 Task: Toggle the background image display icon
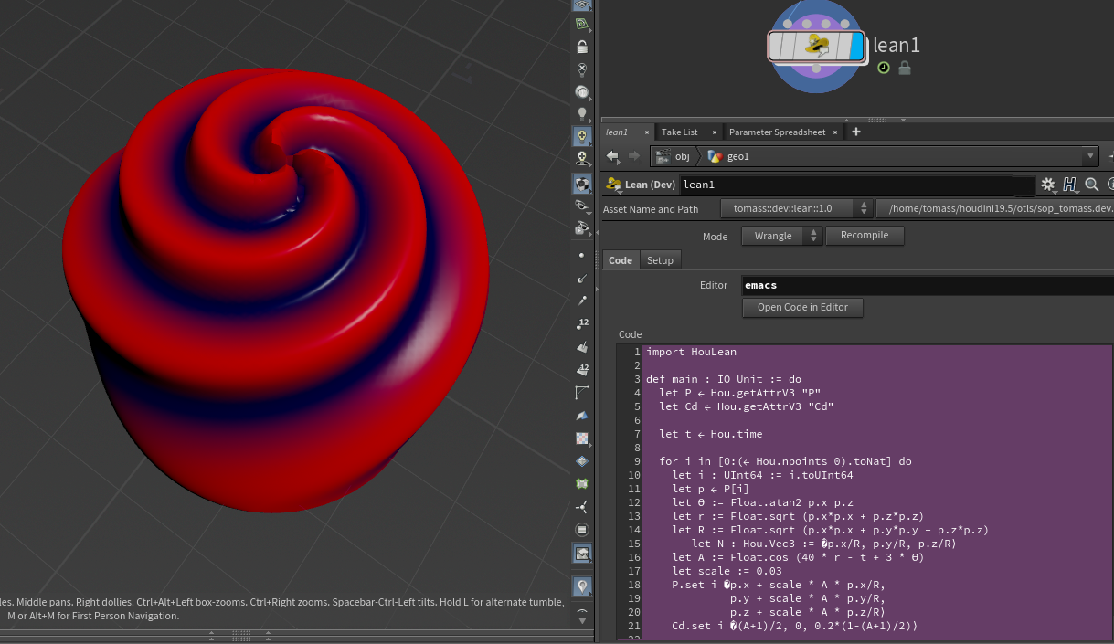pos(581,553)
